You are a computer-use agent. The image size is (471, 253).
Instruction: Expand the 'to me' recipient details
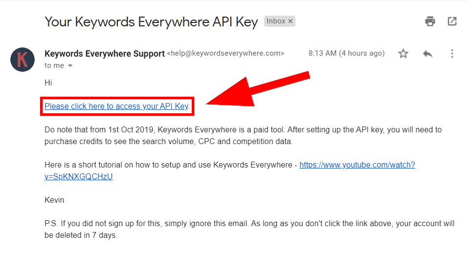tap(70, 66)
